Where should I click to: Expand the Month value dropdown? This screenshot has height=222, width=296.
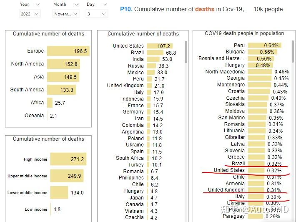coord(66,14)
